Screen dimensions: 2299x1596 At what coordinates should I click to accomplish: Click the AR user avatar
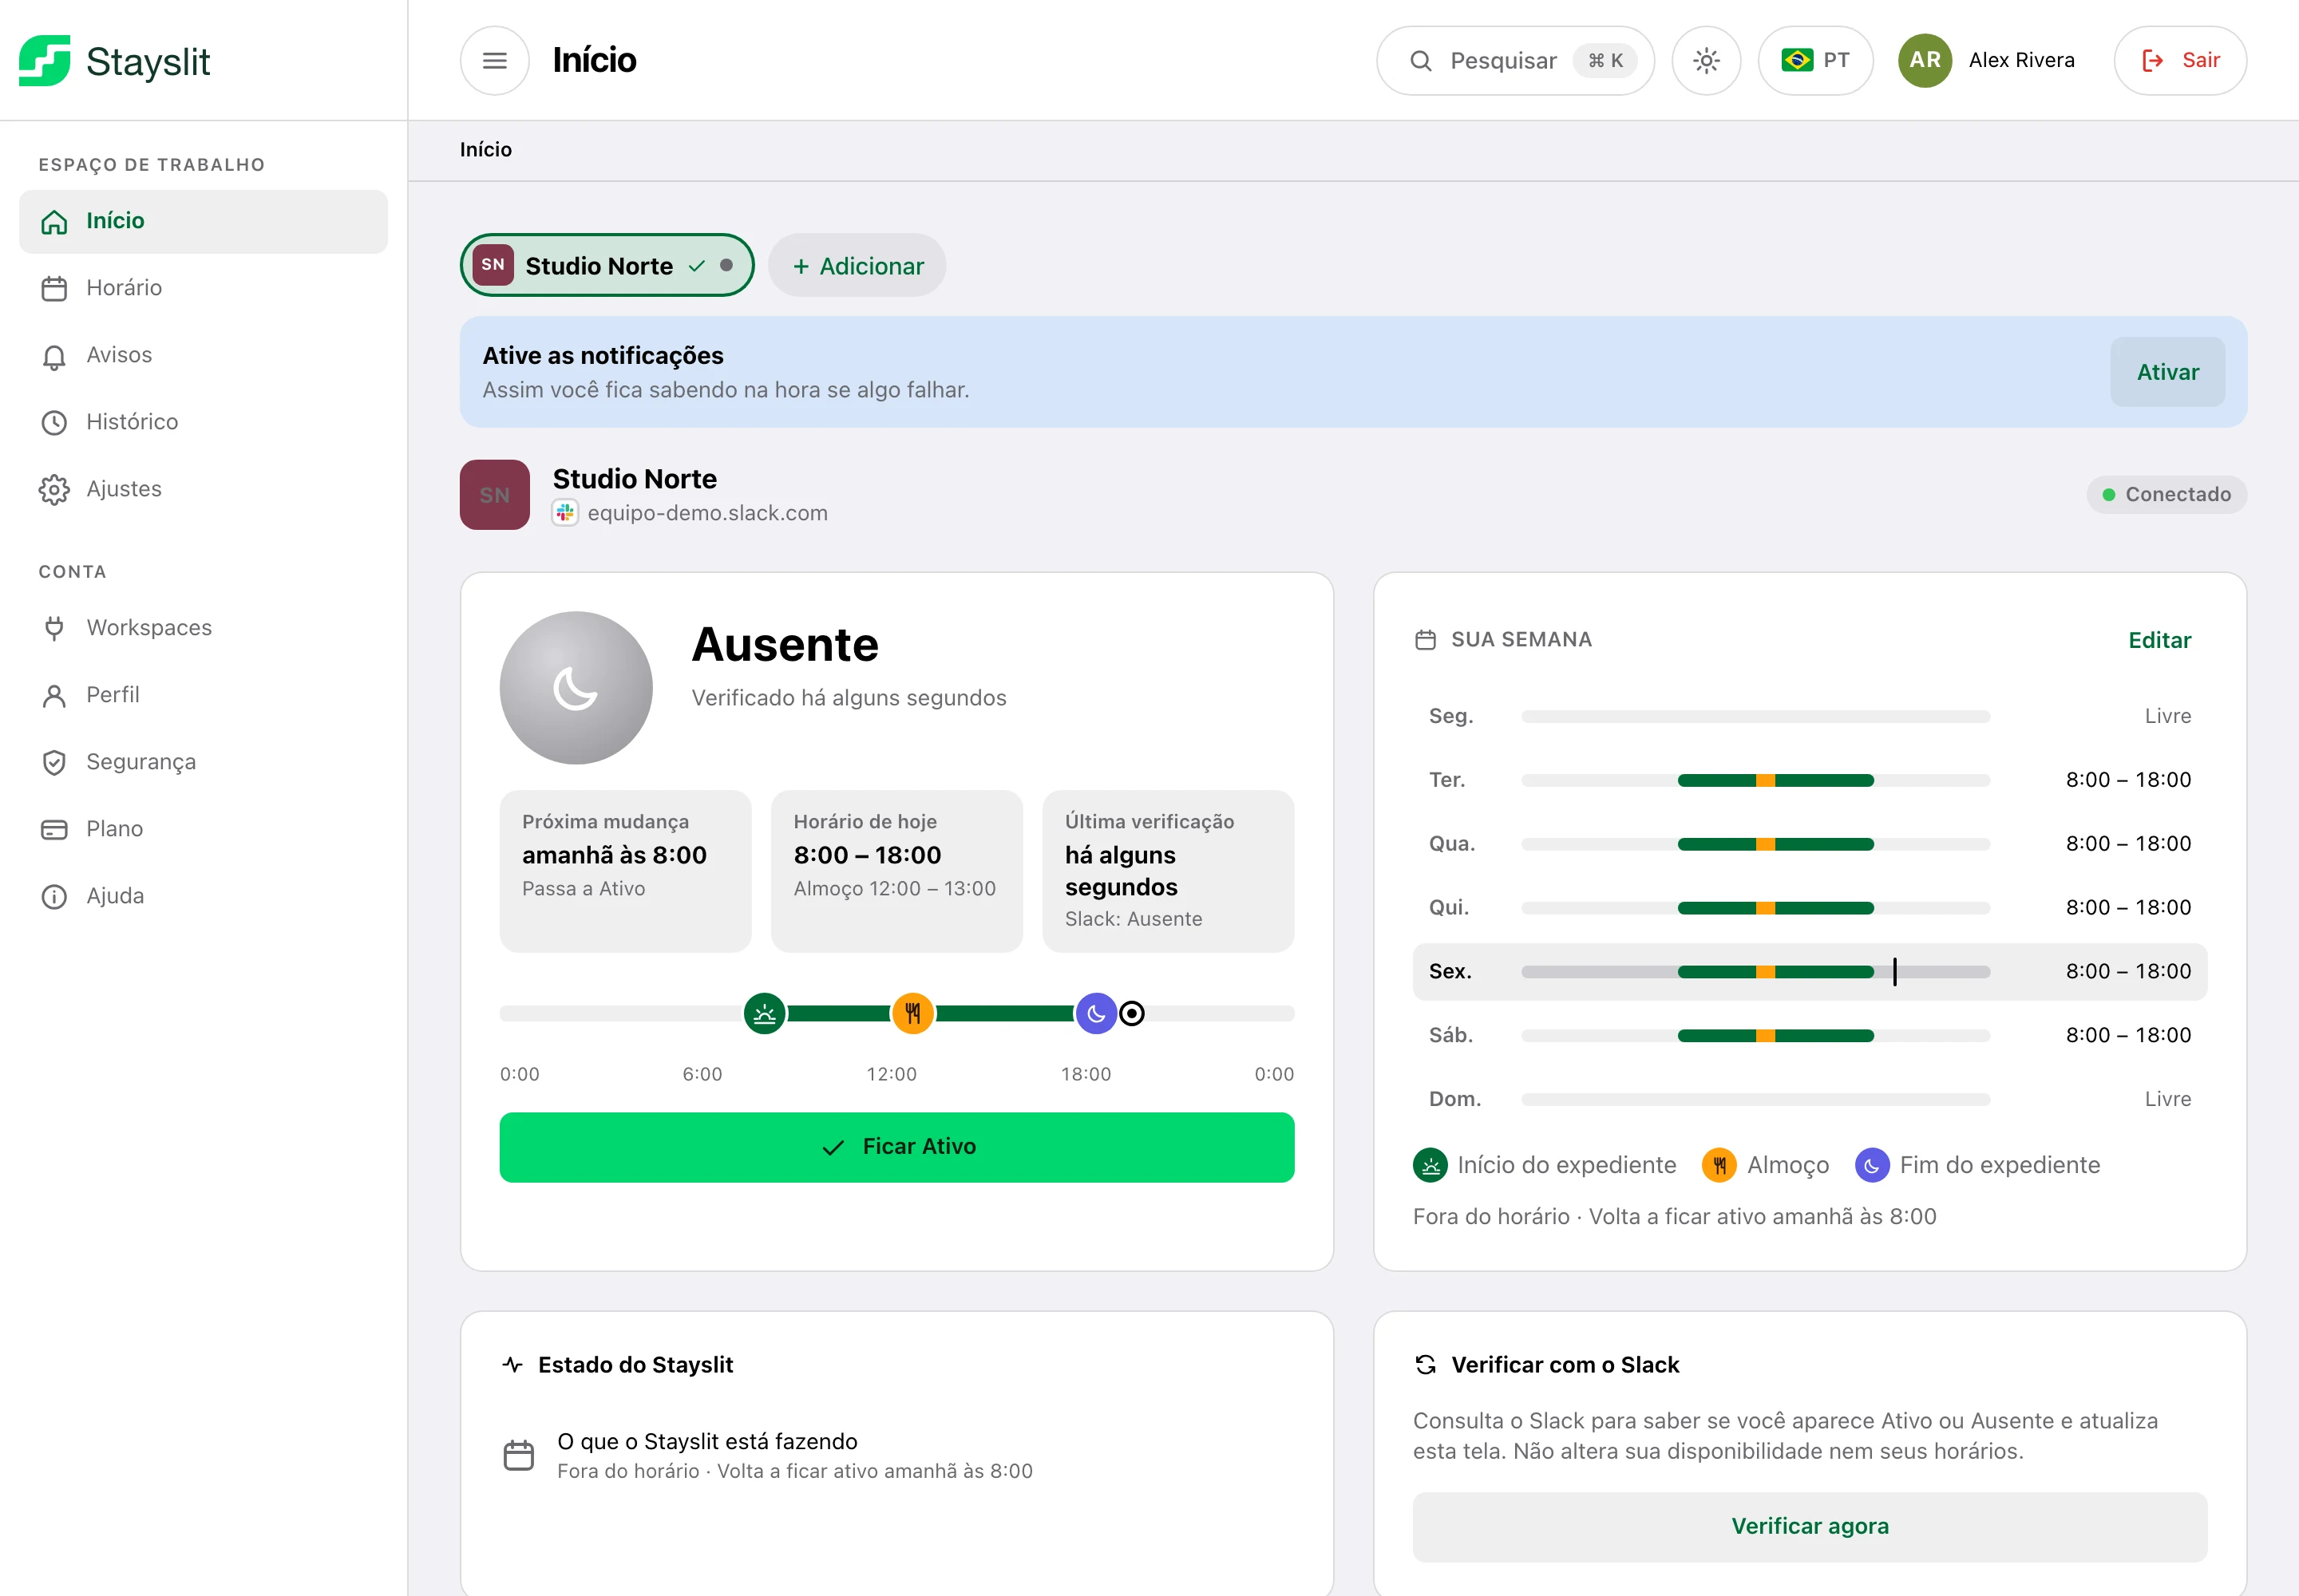(1924, 61)
